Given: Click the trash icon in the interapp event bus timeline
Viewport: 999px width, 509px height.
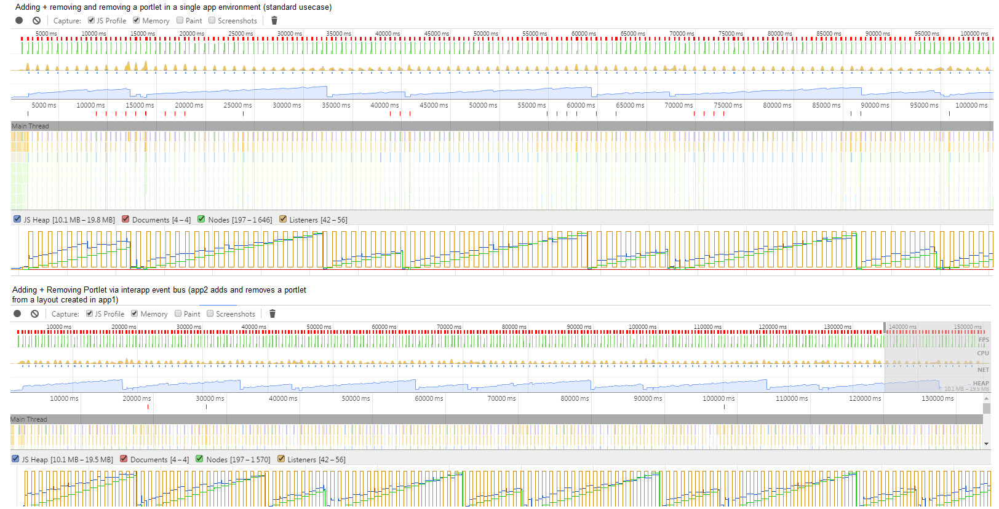Looking at the screenshot, I should tap(273, 314).
